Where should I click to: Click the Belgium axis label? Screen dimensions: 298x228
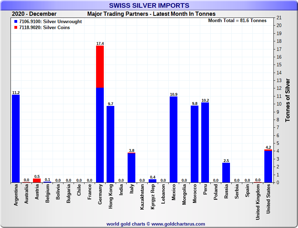47,193
